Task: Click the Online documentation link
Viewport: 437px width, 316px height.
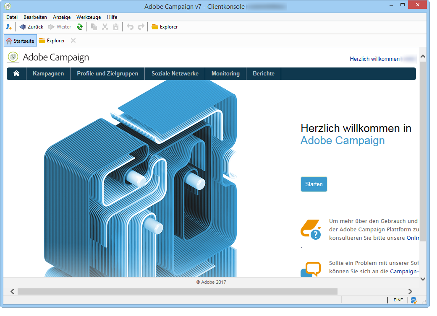Action: click(413, 238)
